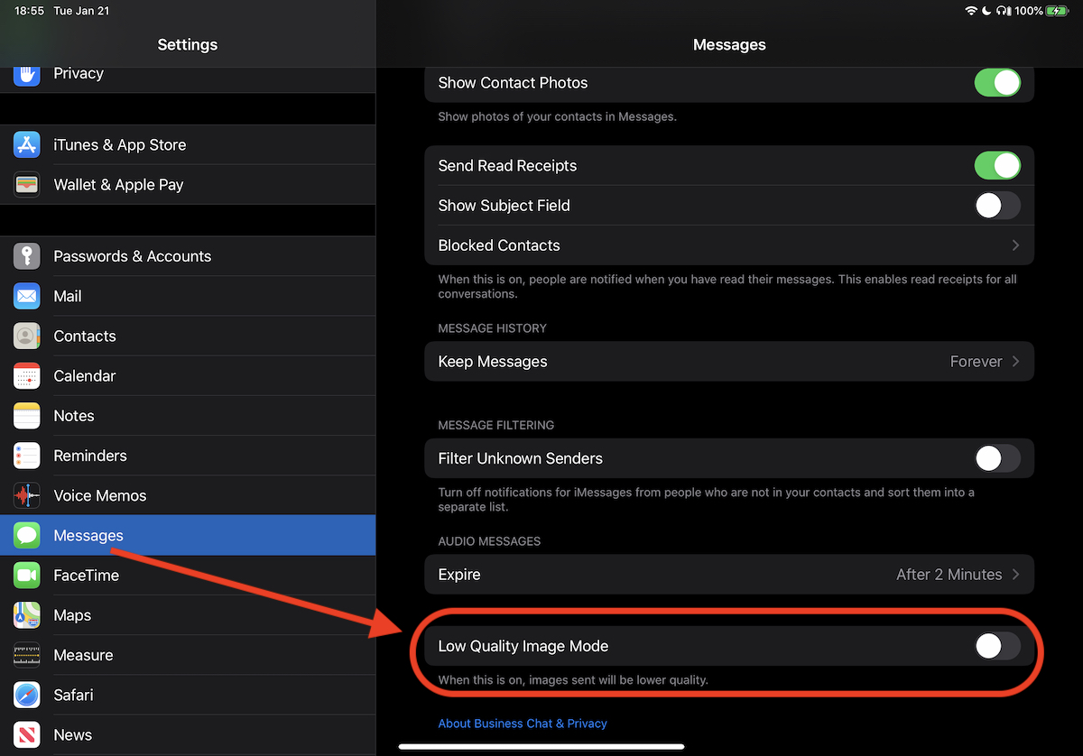1083x756 pixels.
Task: Expand Keep Messages Forever option
Action: [984, 362]
